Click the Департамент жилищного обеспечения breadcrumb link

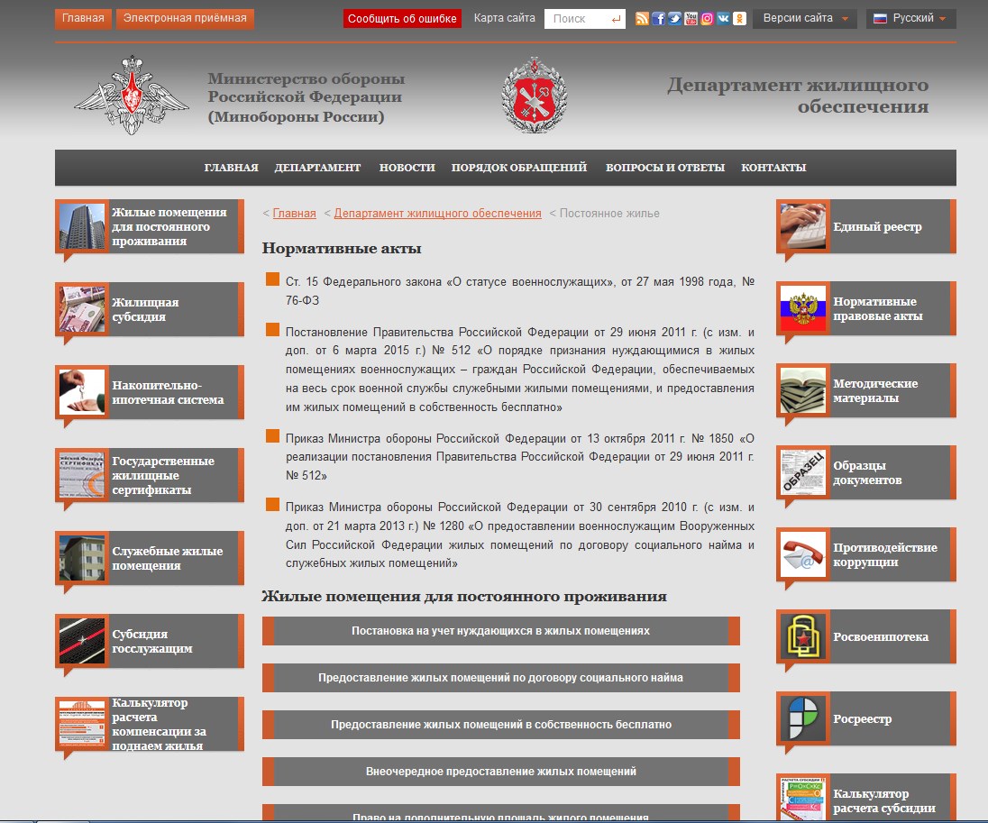point(437,214)
